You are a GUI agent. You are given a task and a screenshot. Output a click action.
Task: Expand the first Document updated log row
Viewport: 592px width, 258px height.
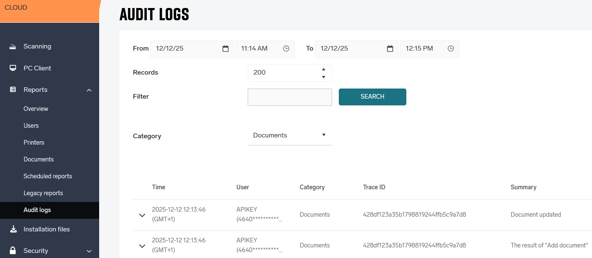click(x=142, y=215)
